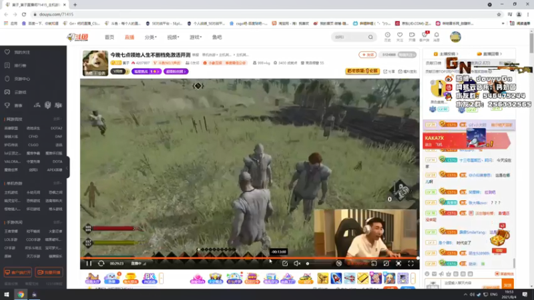
Task: Reload the page in Chrome toolbar
Action: tap(24, 14)
